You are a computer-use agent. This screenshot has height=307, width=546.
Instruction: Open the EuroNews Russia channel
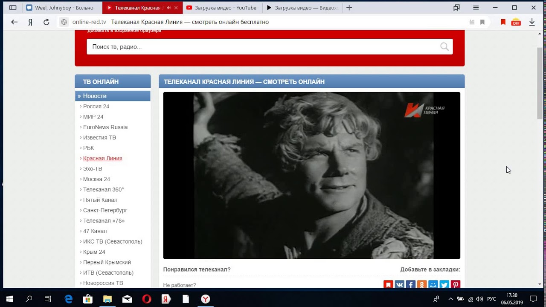pyautogui.click(x=105, y=127)
